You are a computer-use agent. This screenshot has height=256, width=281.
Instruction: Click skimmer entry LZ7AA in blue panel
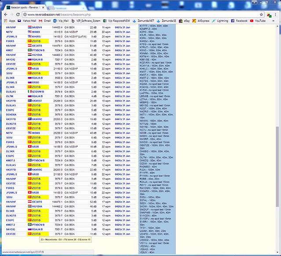point(154,99)
